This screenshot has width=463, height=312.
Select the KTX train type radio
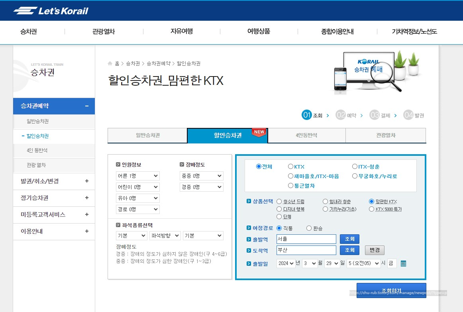pyautogui.click(x=290, y=167)
